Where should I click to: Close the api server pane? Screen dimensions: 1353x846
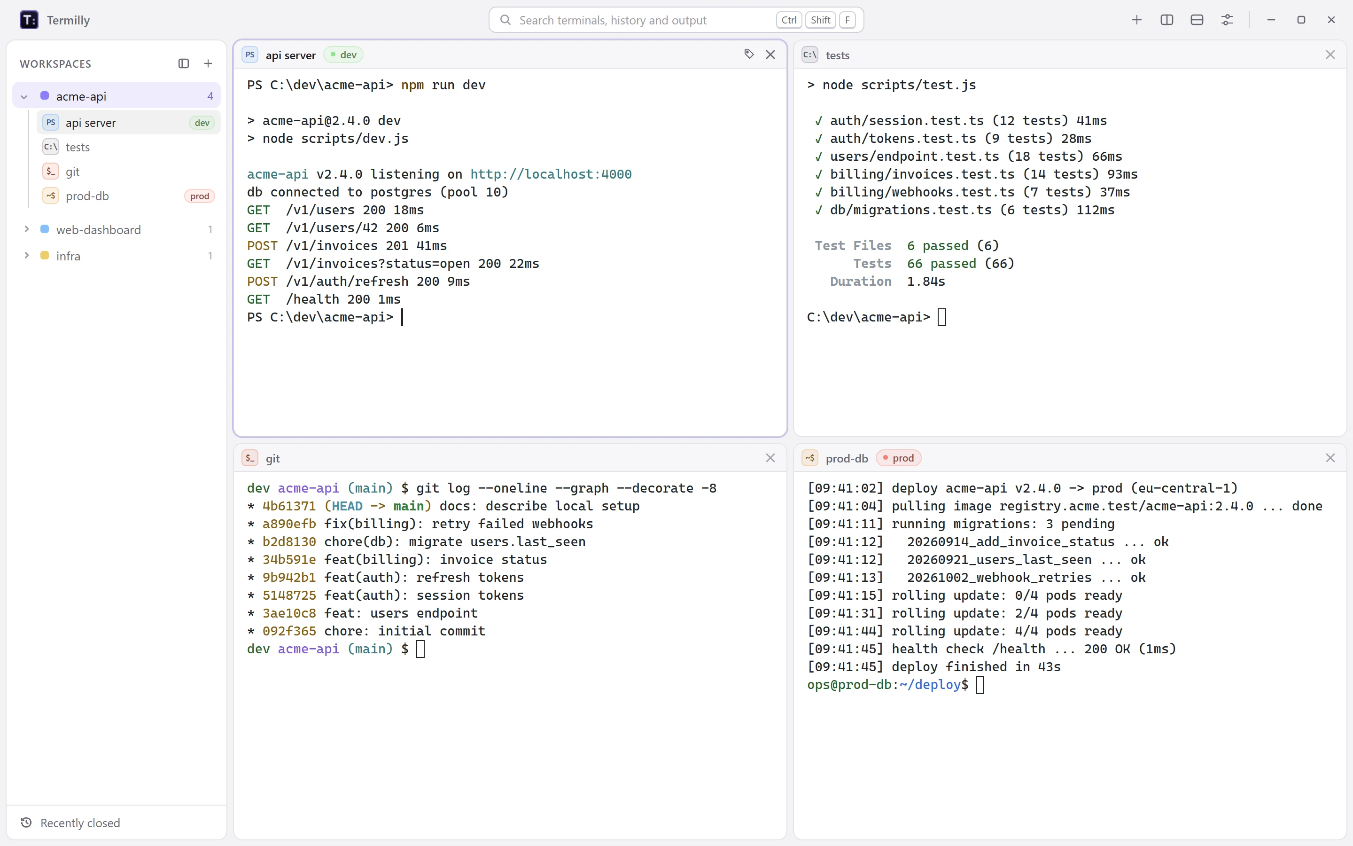tap(770, 54)
